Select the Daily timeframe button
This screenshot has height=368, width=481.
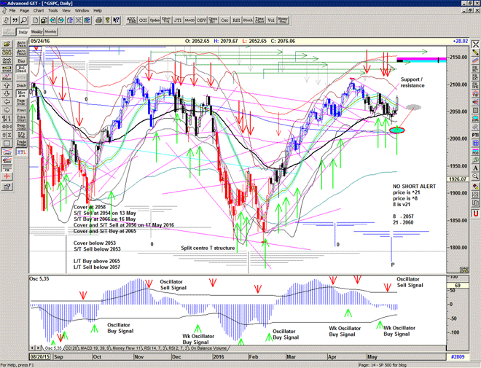coord(23,32)
